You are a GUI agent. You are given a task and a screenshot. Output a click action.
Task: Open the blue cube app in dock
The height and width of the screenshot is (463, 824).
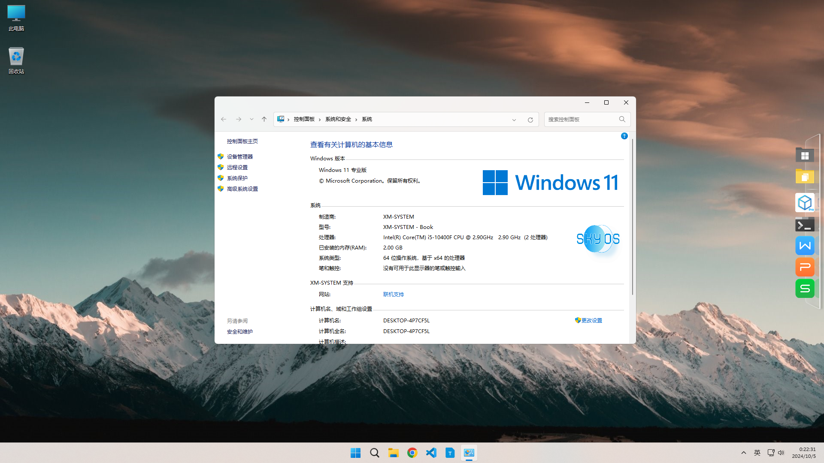[x=805, y=202]
